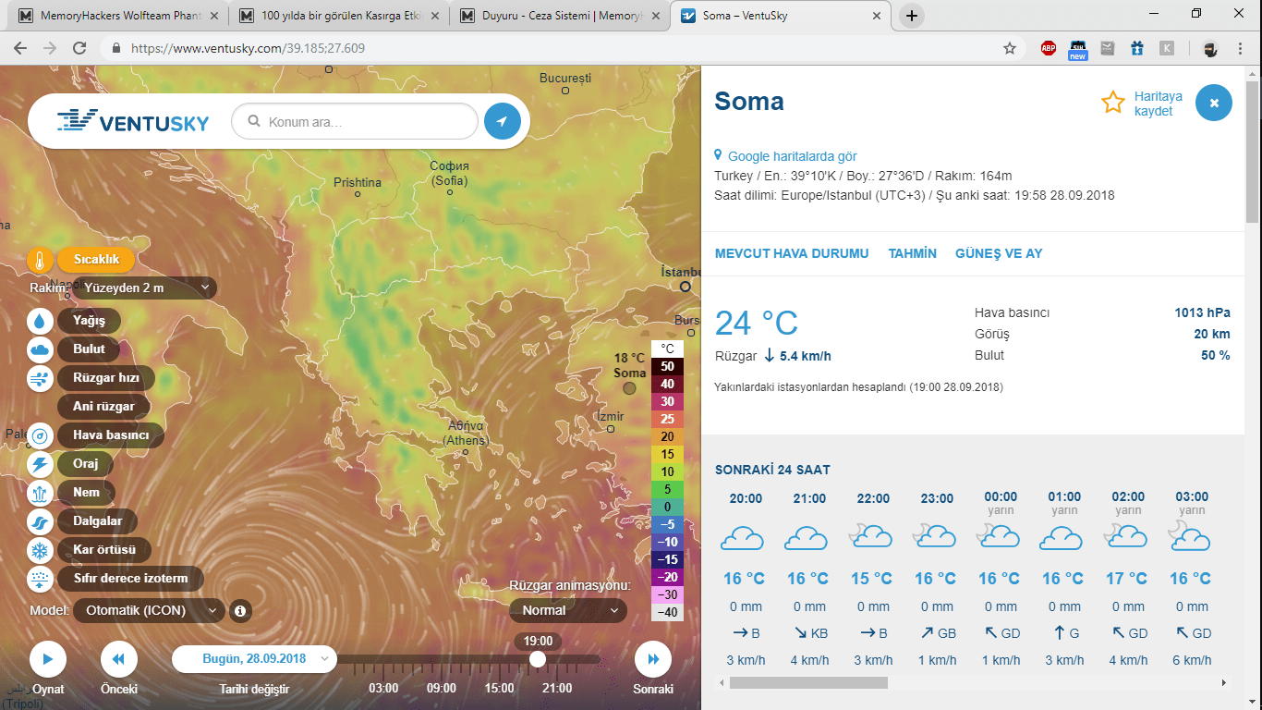
Task: Click the Google haritalarda gör link
Action: point(792,157)
